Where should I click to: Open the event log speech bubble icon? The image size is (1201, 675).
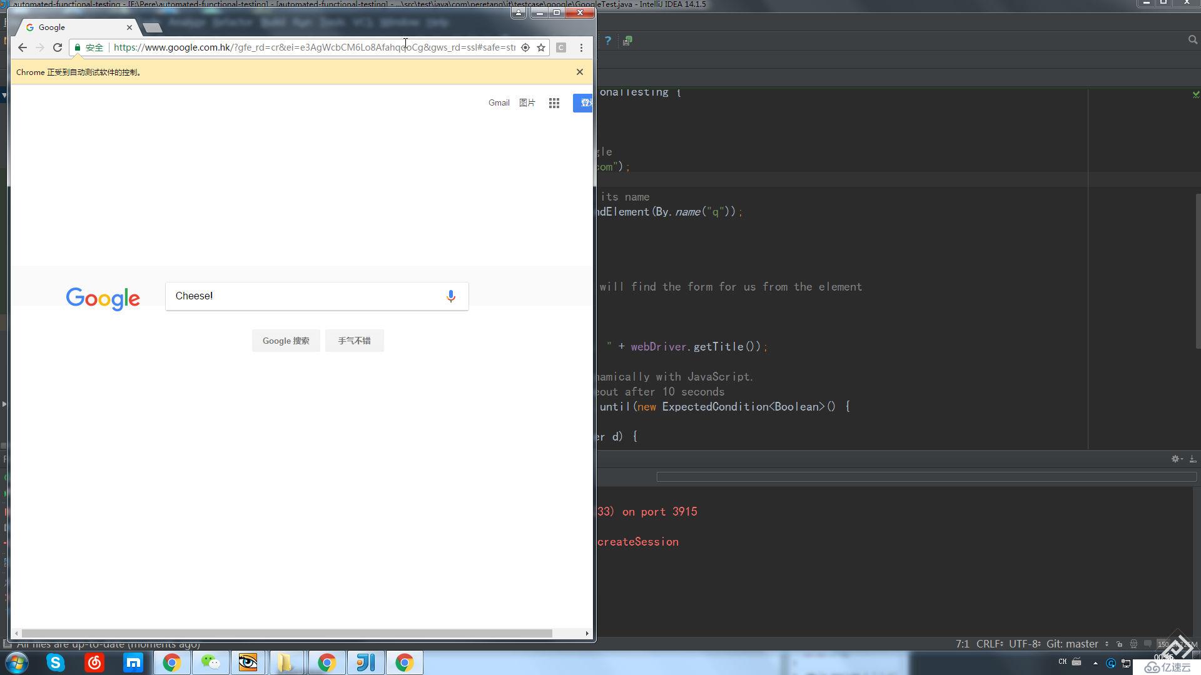pos(1147,643)
